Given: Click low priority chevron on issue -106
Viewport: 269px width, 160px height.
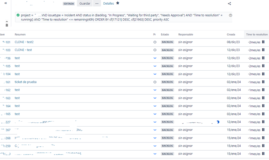Looking at the screenshot, I should [155, 58].
